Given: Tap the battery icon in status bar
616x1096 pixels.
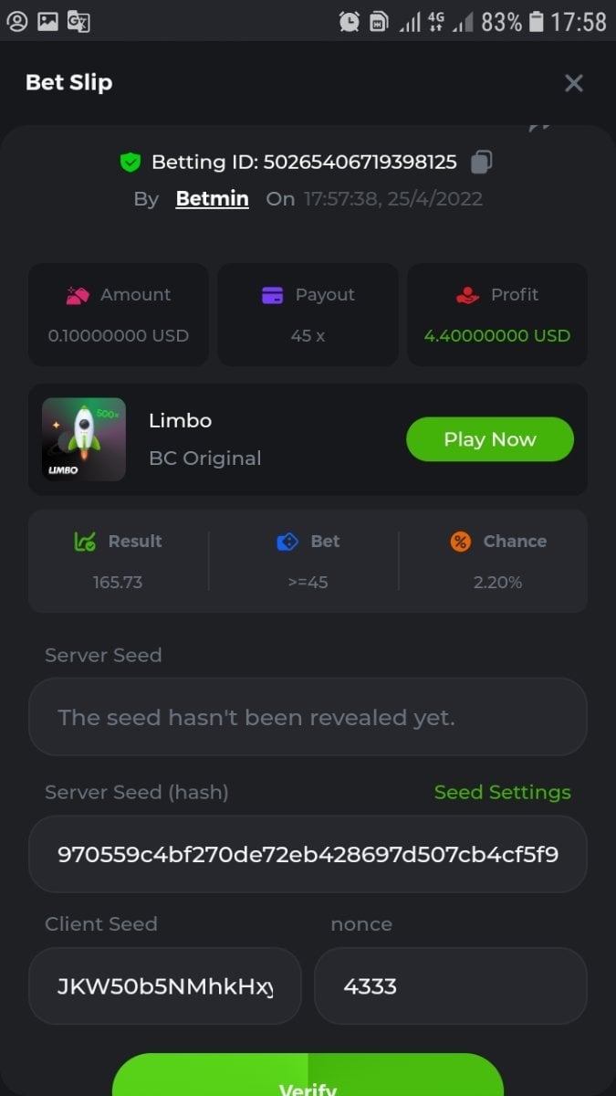Looking at the screenshot, I should [537, 21].
